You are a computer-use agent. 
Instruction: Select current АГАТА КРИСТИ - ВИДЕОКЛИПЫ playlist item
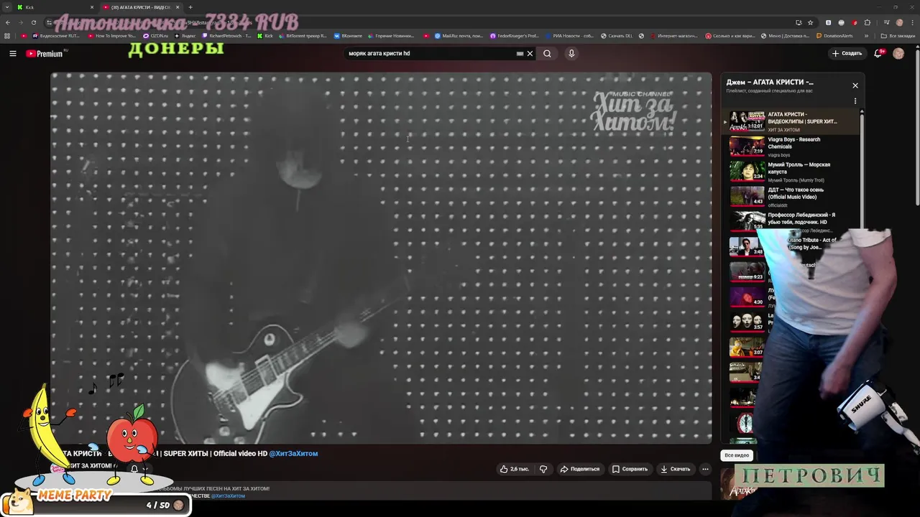pos(791,121)
